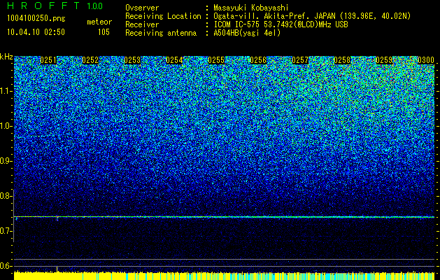Click the meteor count 105
Viewport: 440px width, 280px height.
click(104, 32)
